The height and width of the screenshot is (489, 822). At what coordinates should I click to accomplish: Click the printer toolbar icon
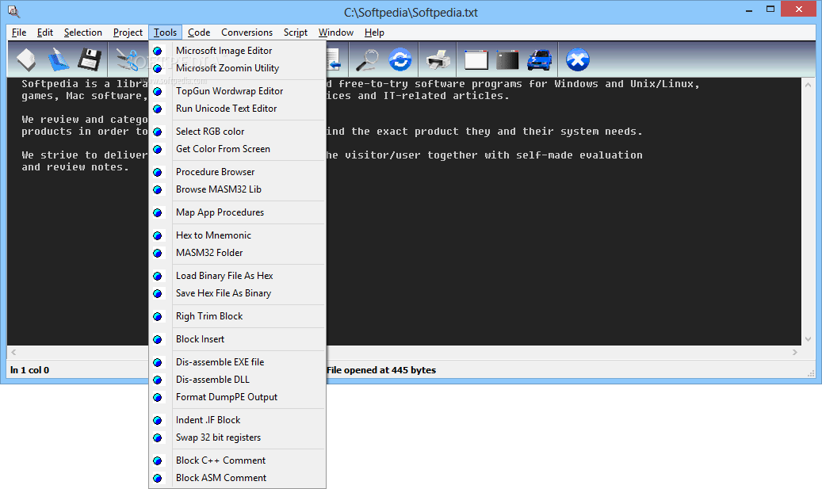438,59
